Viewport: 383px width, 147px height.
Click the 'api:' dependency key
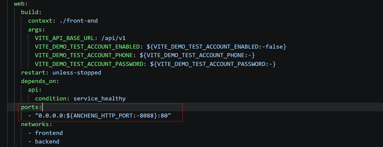(35, 90)
